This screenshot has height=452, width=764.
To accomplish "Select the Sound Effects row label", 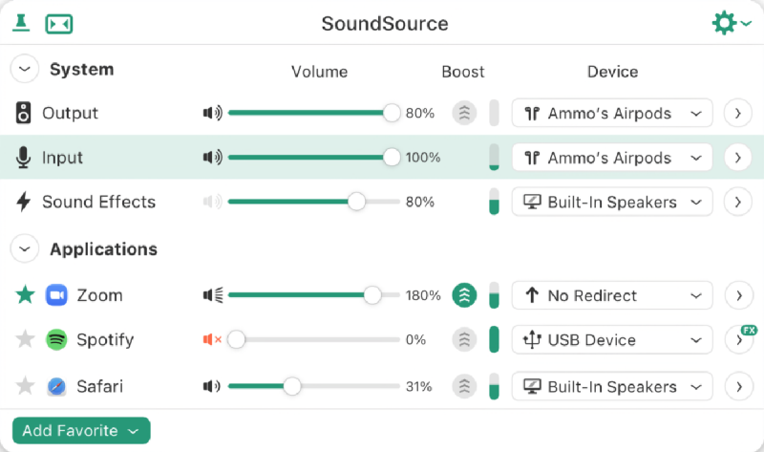I will pos(98,202).
